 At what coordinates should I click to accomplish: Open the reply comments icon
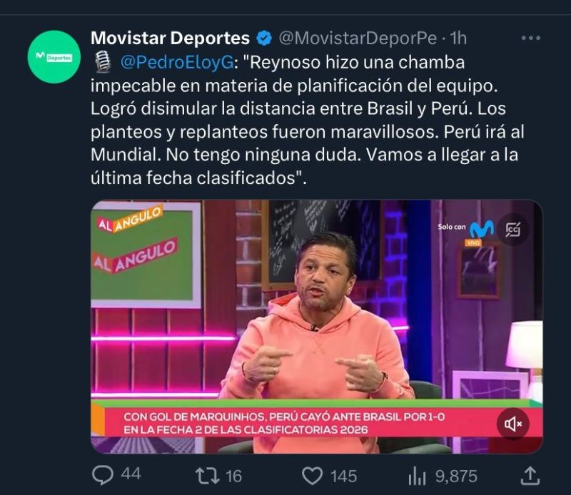(103, 476)
